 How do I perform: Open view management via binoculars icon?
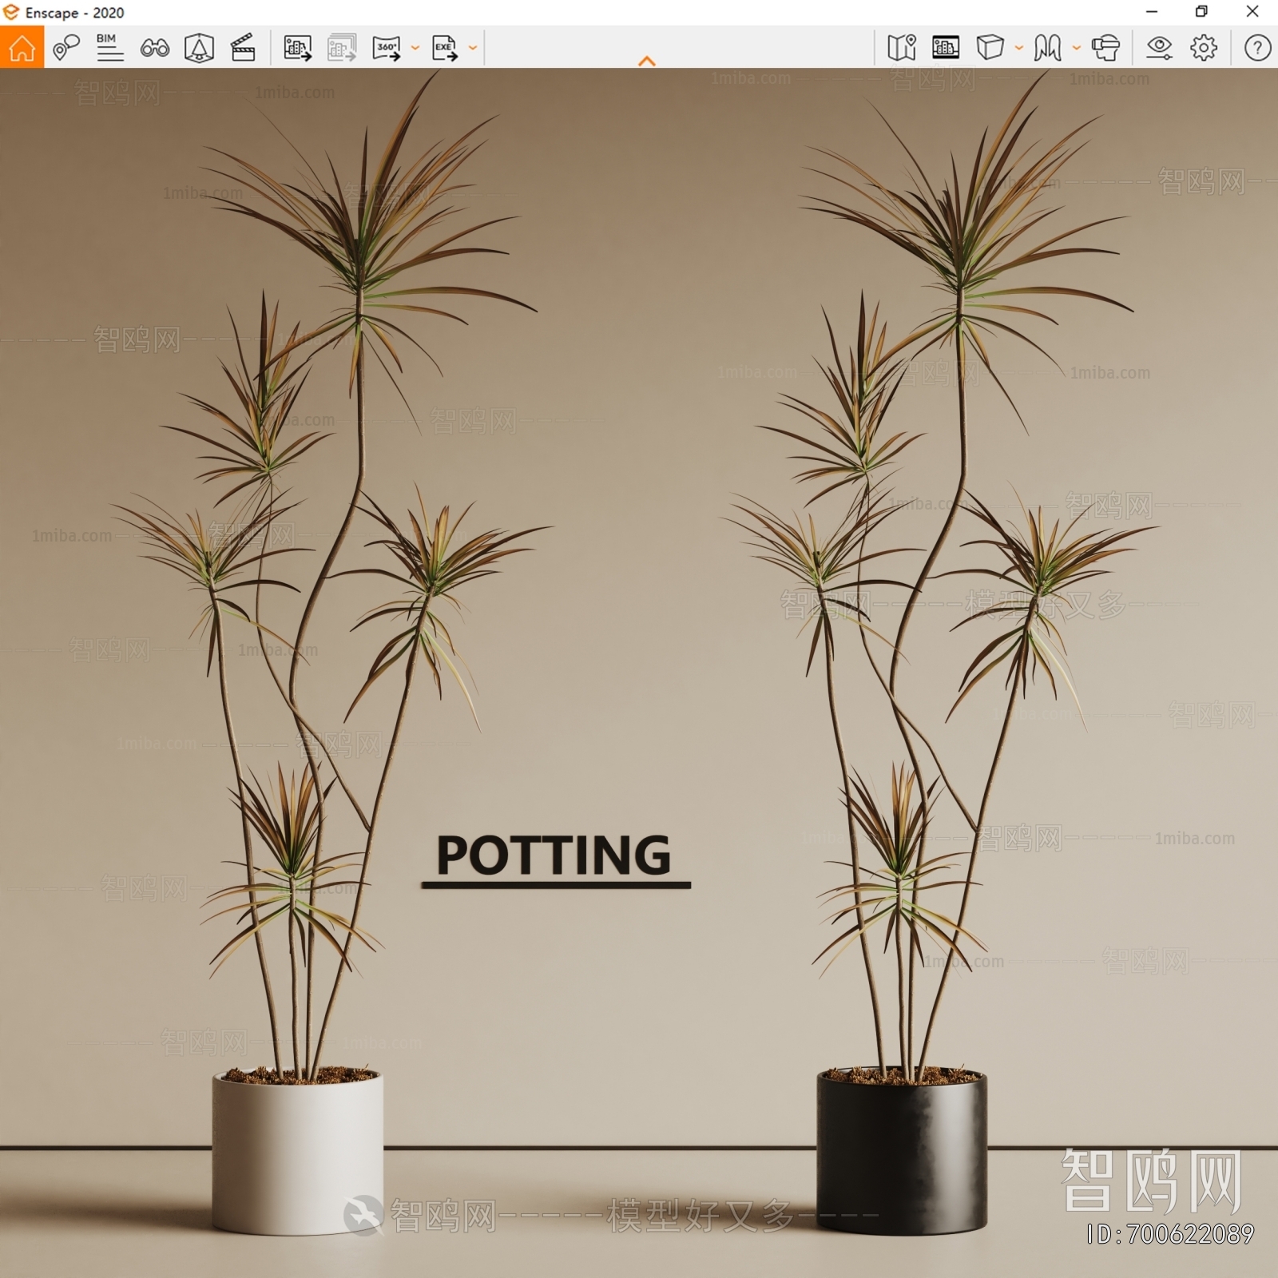tap(154, 48)
